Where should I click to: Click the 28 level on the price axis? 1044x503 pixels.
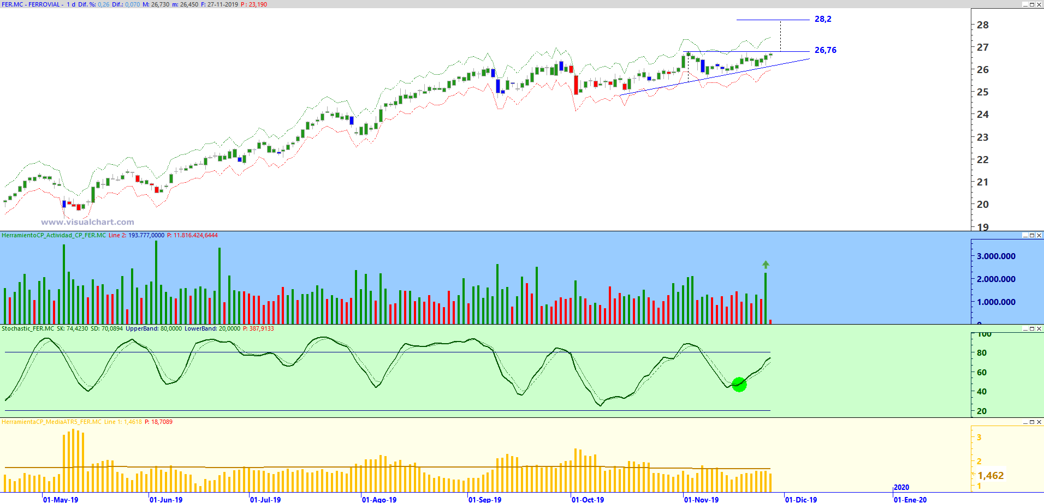coord(983,25)
